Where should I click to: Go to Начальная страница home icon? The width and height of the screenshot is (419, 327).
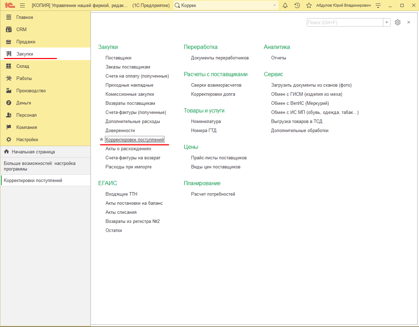point(7,152)
